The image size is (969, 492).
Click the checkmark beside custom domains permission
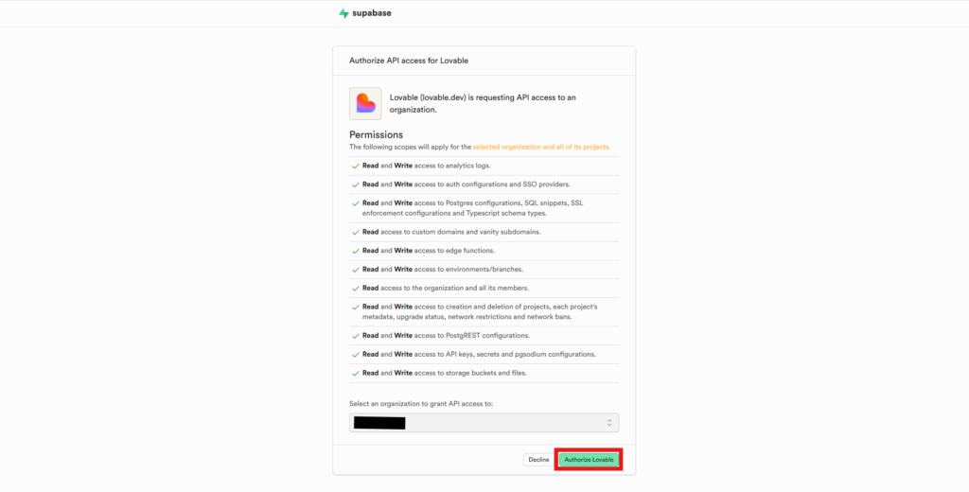pyautogui.click(x=356, y=233)
